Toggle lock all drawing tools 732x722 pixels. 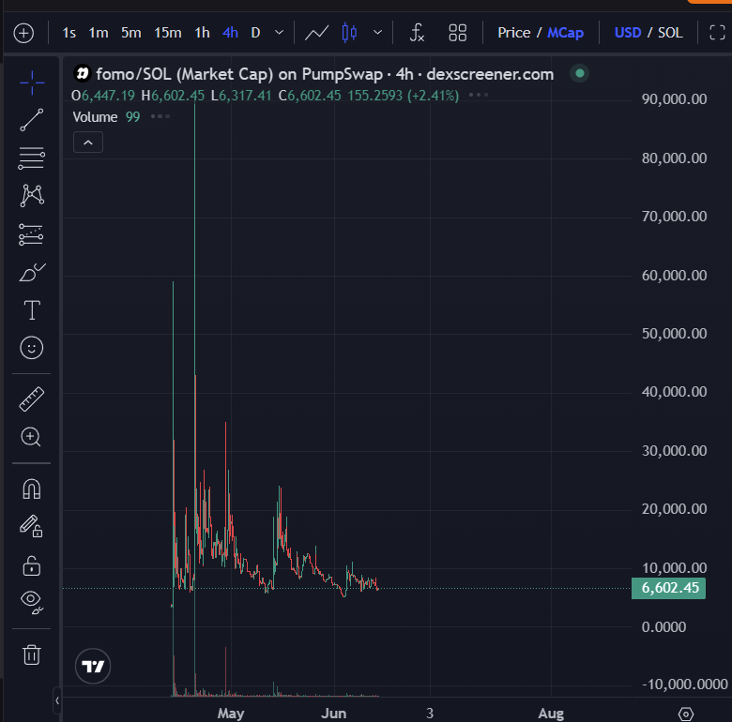click(x=32, y=565)
